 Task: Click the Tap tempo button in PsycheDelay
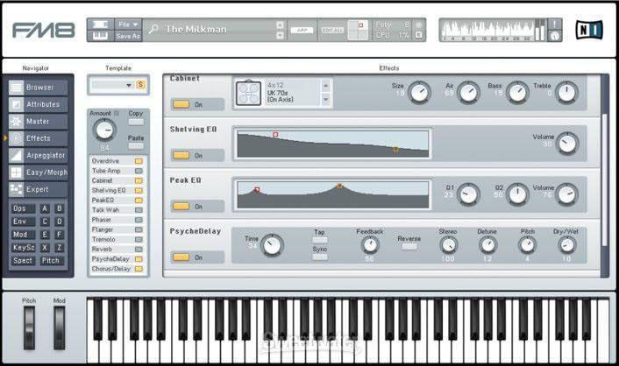click(x=320, y=240)
